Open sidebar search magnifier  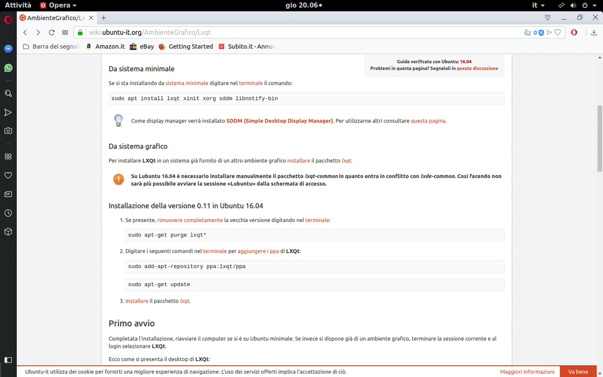(8, 93)
